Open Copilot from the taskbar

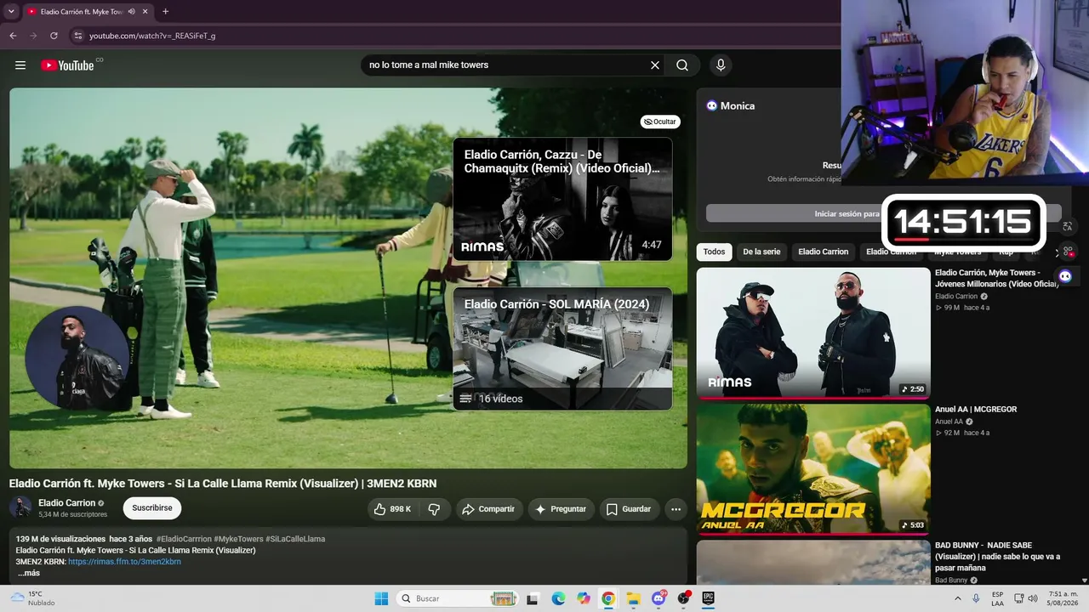[x=584, y=598]
